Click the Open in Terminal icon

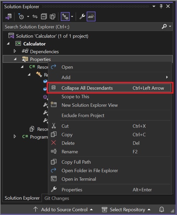54,179
